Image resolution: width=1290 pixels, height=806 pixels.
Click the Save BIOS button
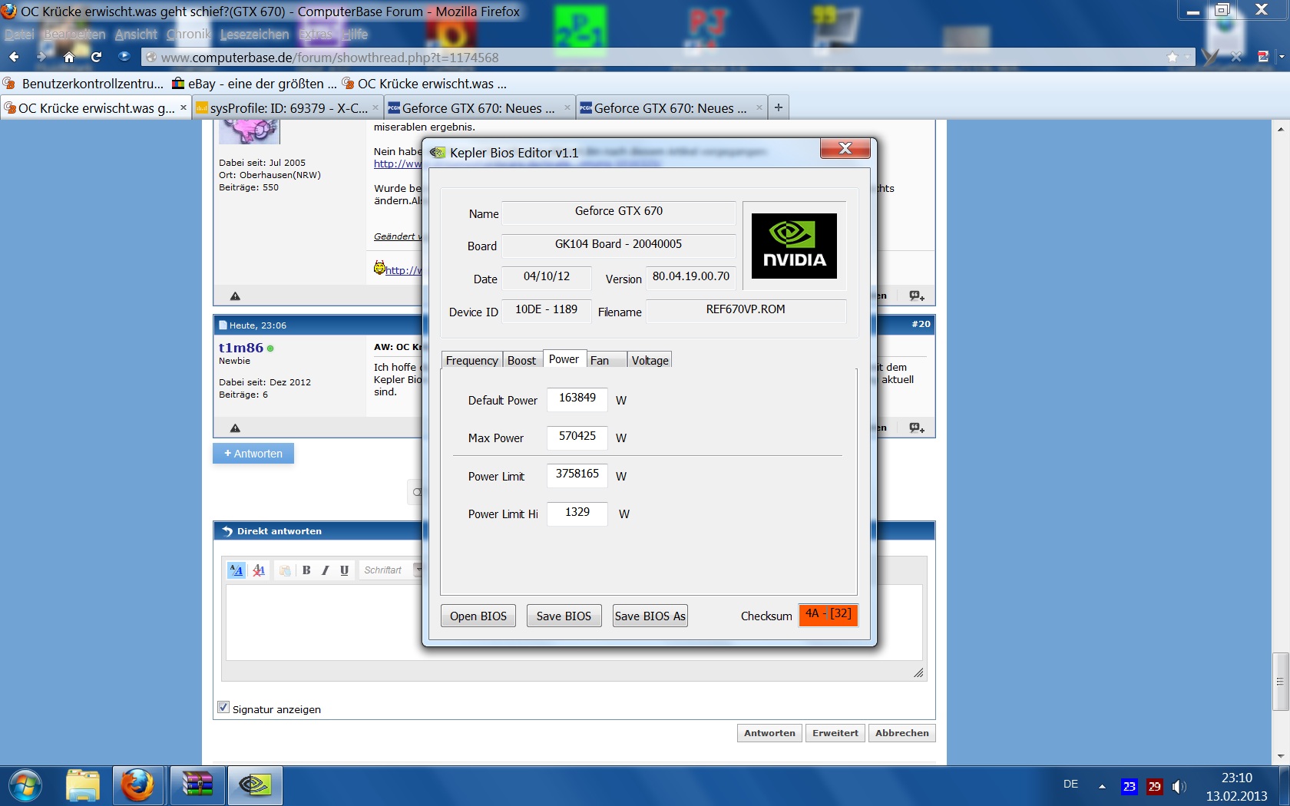coord(564,616)
